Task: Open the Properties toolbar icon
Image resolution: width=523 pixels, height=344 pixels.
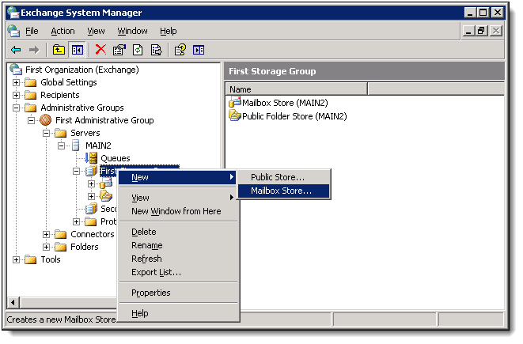Action: coord(119,50)
